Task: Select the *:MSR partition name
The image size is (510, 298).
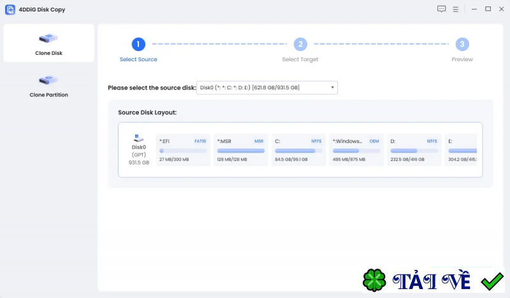Action: click(x=224, y=141)
